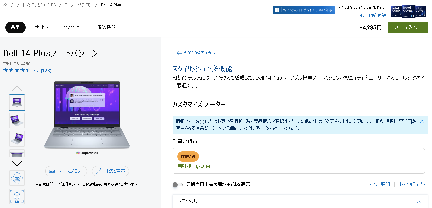Screen dimensions: 432x208
Task: Click the Intel Core Ultra 7 badge
Action: pos(396,11)
